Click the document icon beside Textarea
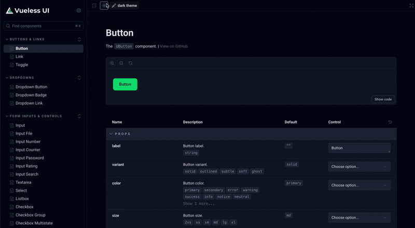This screenshot has width=415, height=228. 11,183
